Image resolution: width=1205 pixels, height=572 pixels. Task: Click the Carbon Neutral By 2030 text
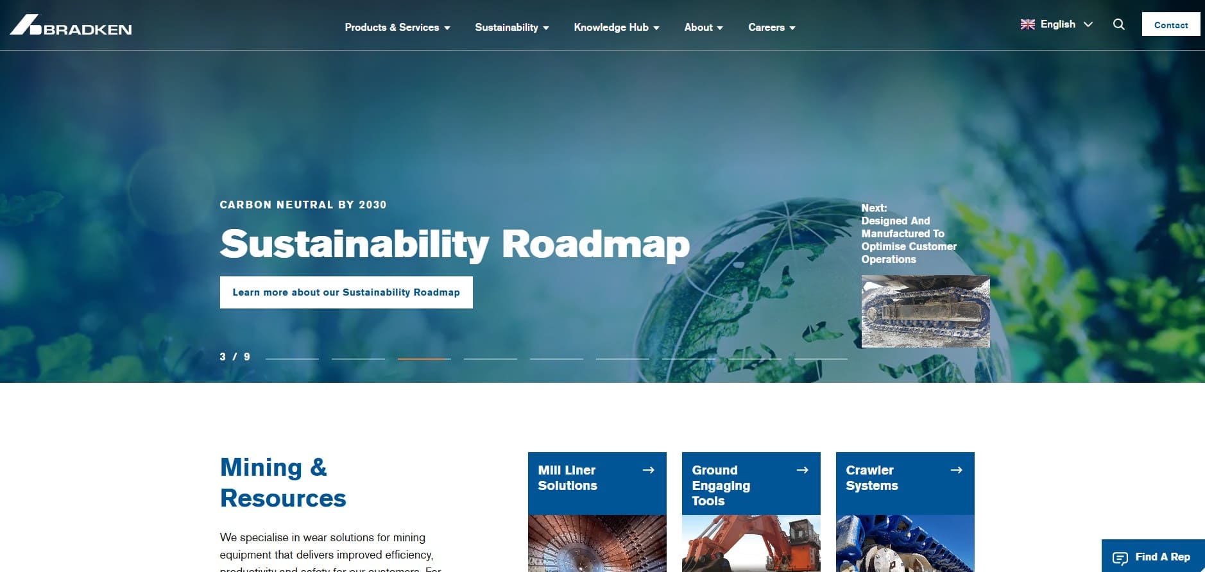click(303, 205)
